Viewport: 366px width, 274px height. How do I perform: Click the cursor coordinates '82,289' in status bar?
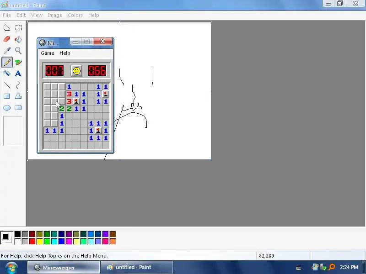(266, 256)
